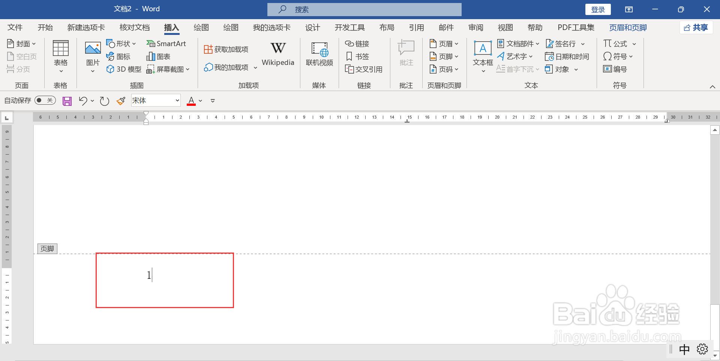Add a 书签 bookmark
Viewport: 720px width, 361px height.
(x=357, y=57)
